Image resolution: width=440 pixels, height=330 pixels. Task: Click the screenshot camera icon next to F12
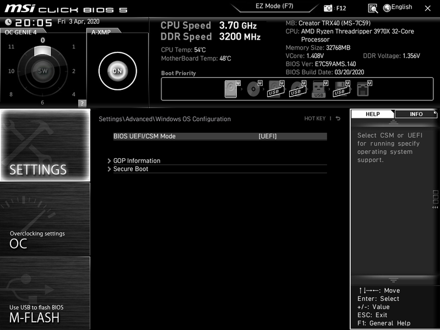328,8
